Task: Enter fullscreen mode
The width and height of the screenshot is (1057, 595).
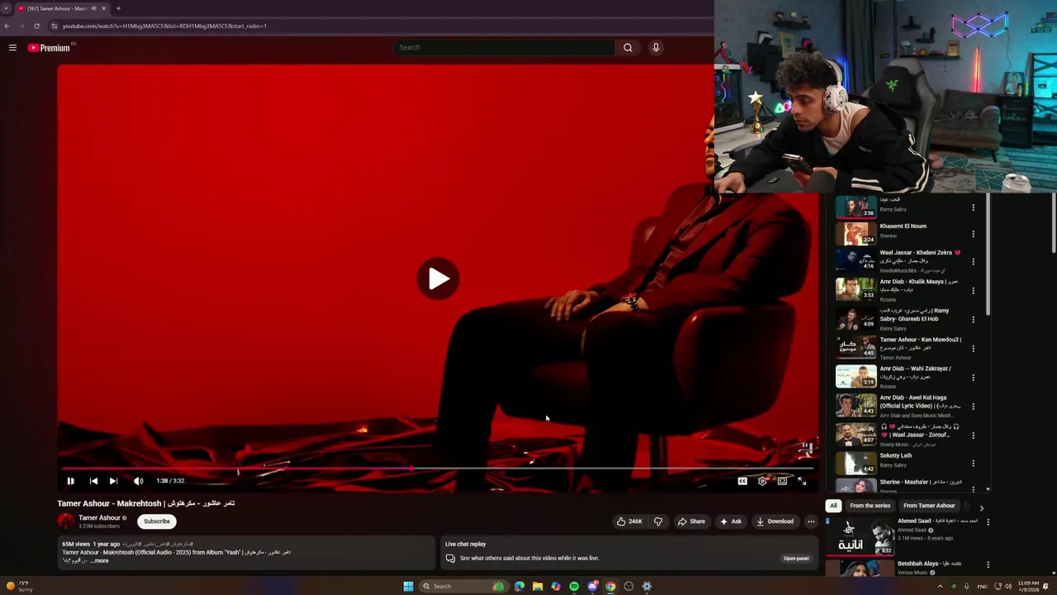Action: 802,481
